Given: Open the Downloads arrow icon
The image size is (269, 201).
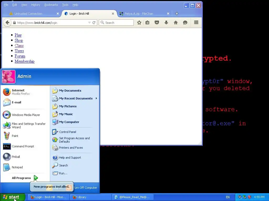Looking at the screenshot, I should pos(166,23).
